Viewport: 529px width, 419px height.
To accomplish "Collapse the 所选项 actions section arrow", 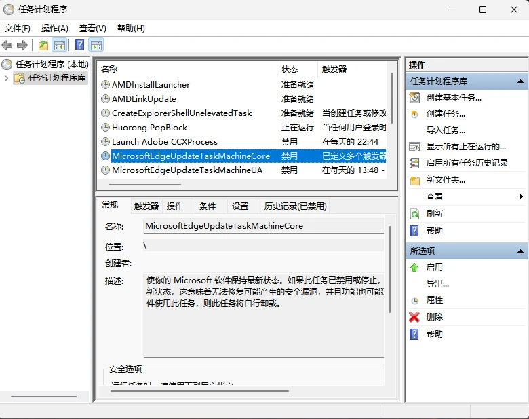I will pos(520,251).
